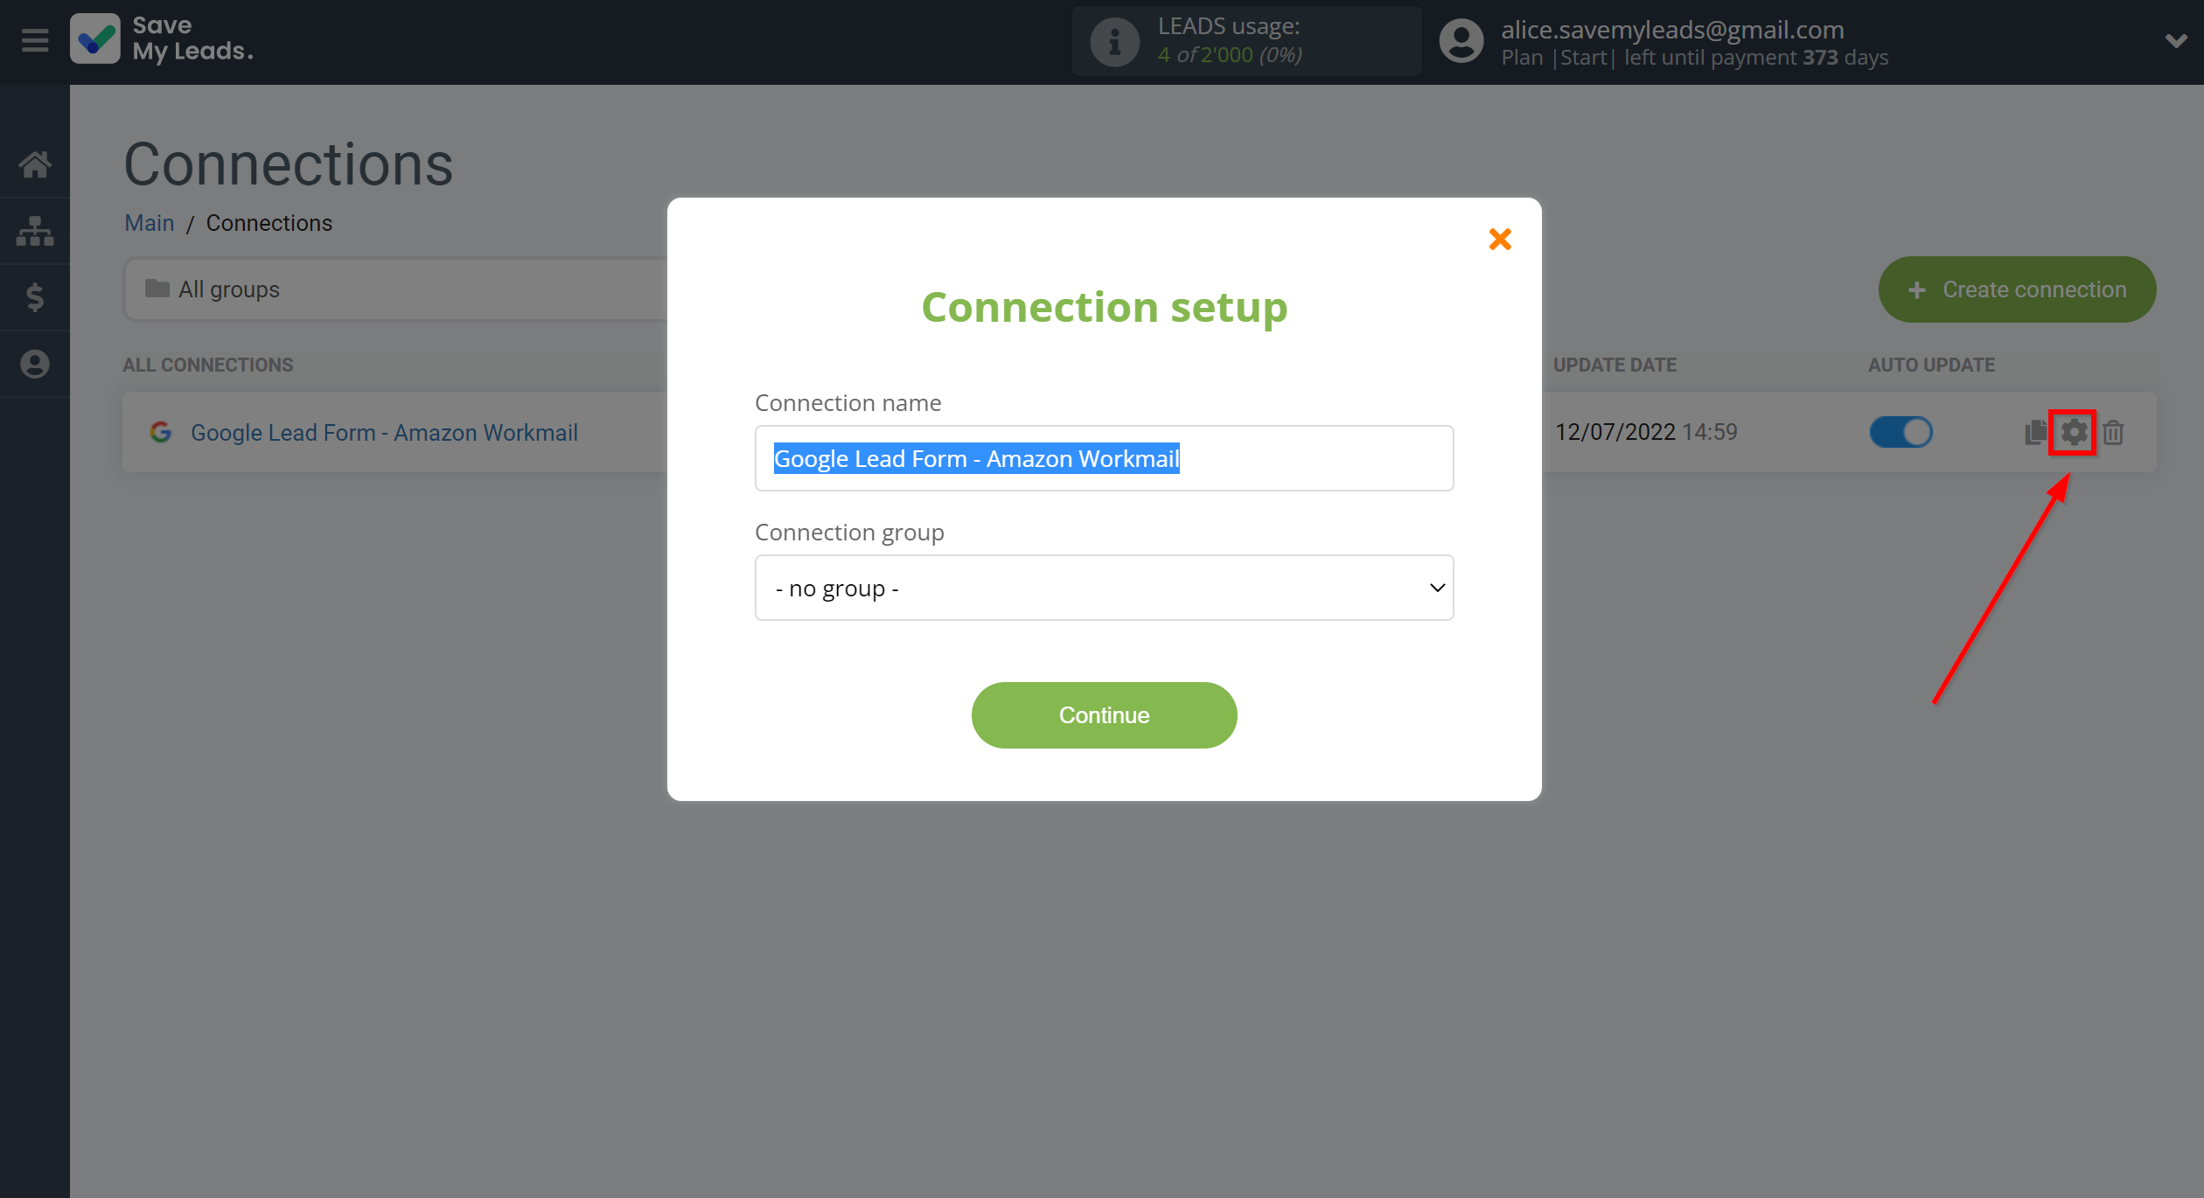Click the hamburger menu icon top-left
The width and height of the screenshot is (2204, 1198).
pyautogui.click(x=34, y=40)
